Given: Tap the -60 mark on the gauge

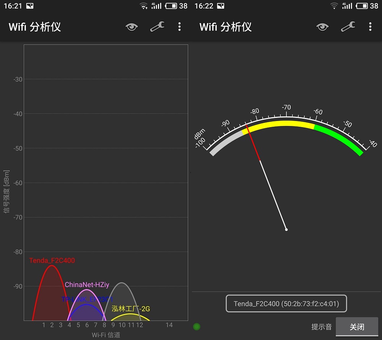Looking at the screenshot, I should 318,111.
